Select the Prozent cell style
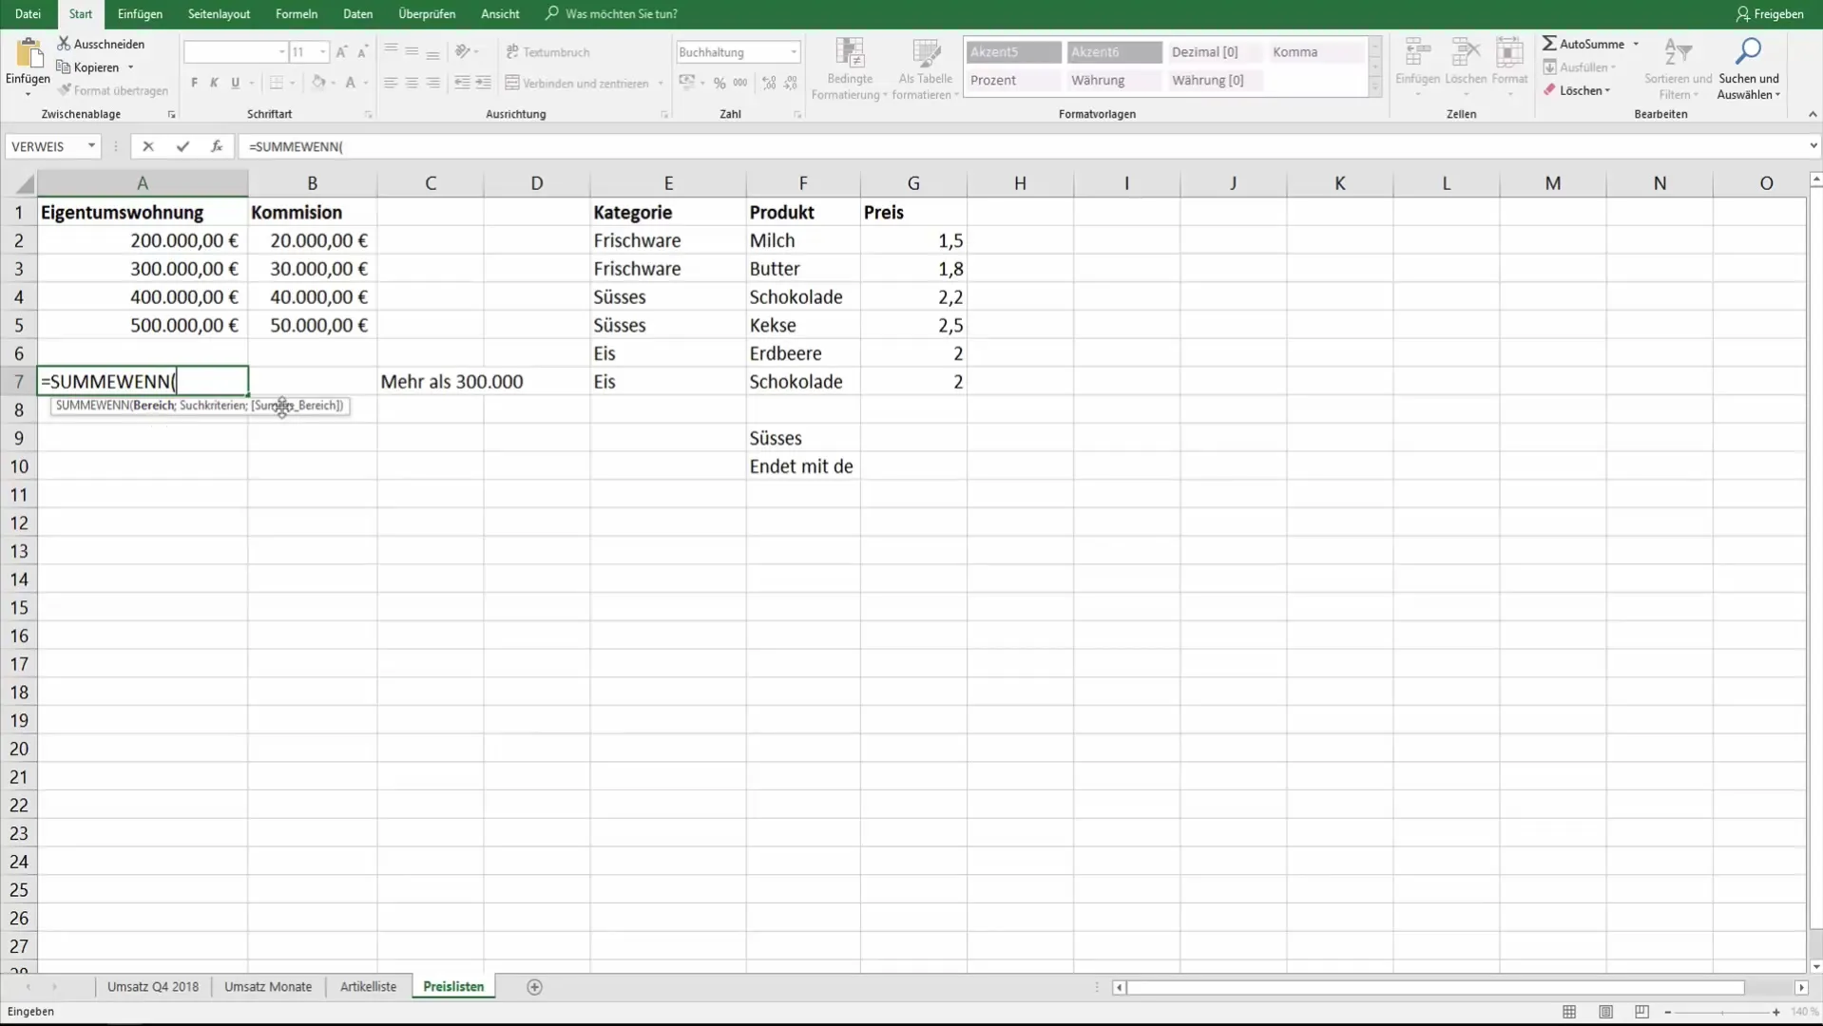 [1013, 81]
